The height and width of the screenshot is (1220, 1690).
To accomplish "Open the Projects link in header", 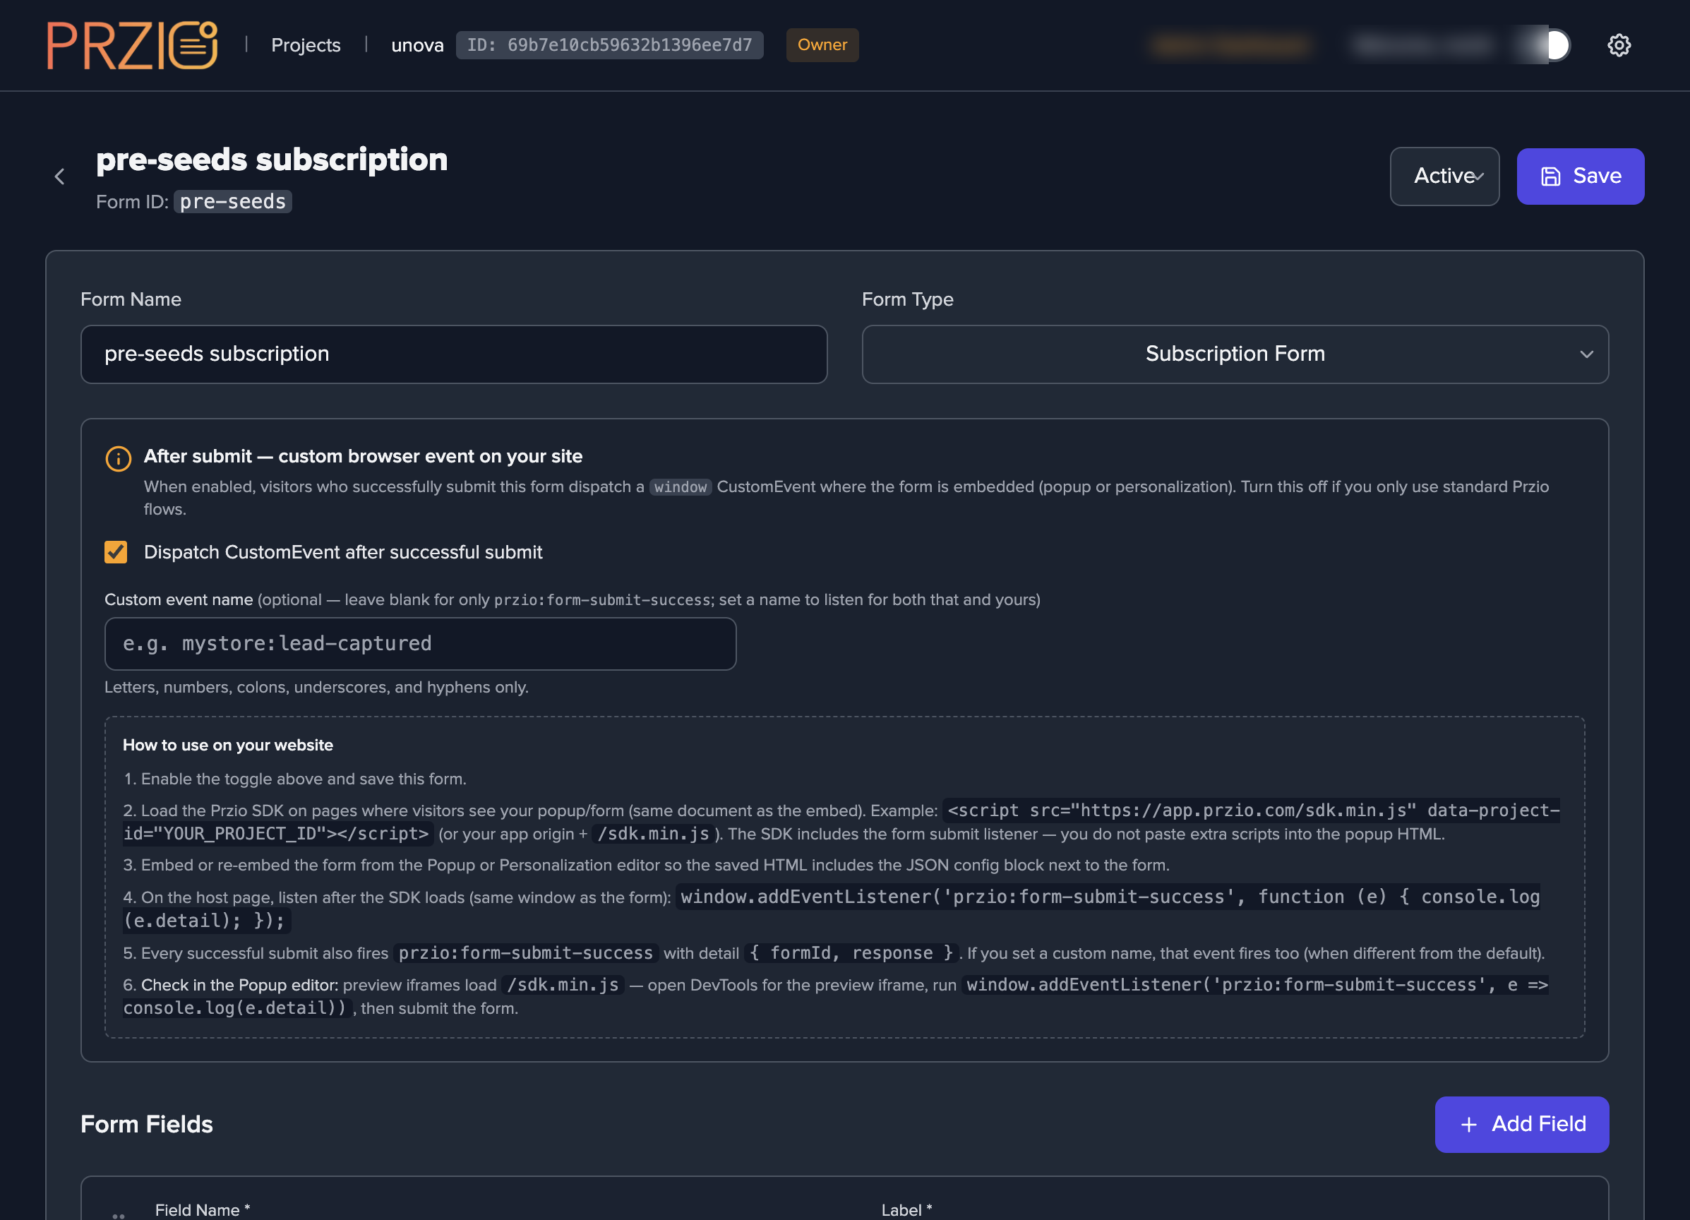I will coord(306,44).
